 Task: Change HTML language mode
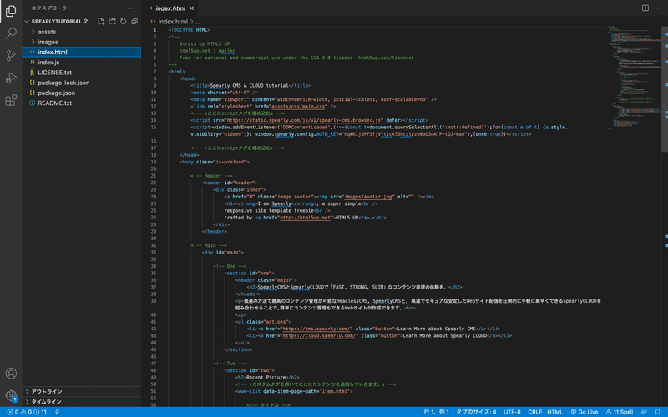554,412
